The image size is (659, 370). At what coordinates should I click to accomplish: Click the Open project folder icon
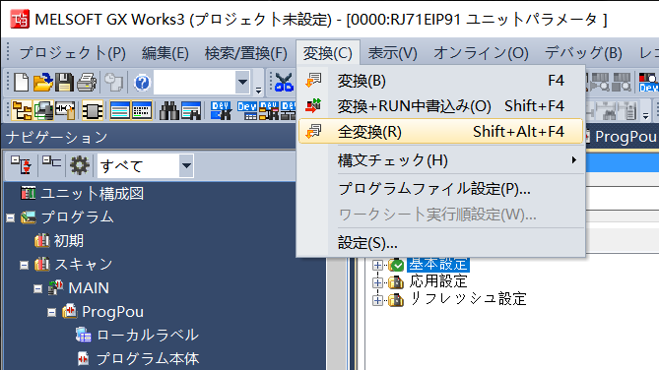tap(43, 82)
